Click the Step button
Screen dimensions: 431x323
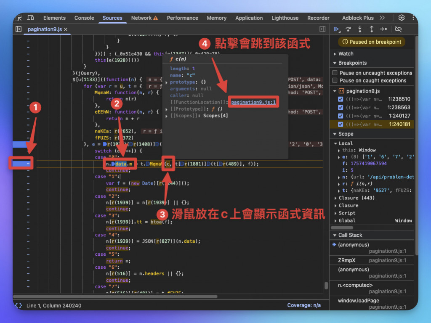click(x=383, y=29)
